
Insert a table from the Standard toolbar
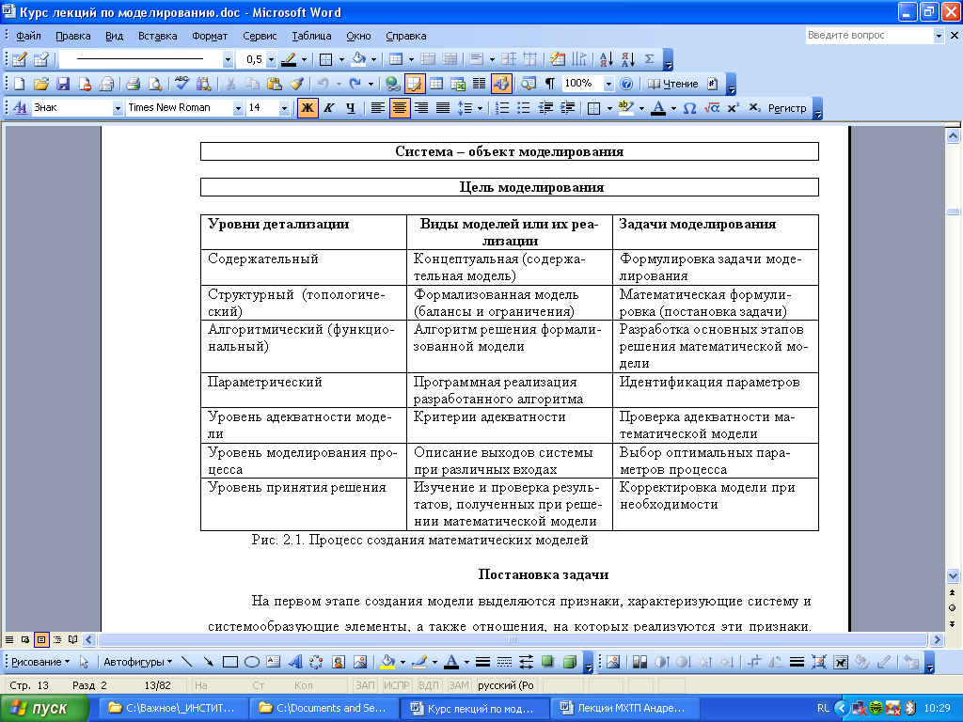click(x=436, y=84)
